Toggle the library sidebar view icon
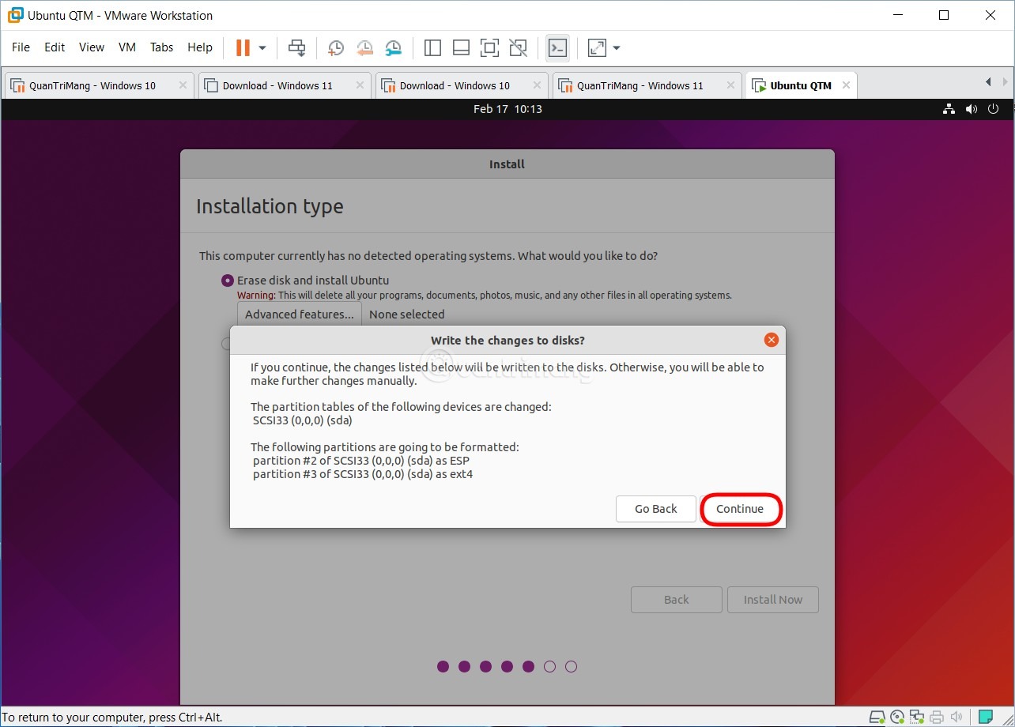This screenshot has width=1015, height=727. [432, 48]
